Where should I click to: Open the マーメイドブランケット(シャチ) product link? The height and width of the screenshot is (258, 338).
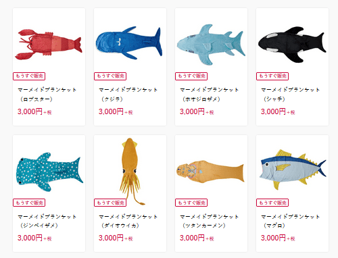point(291,95)
